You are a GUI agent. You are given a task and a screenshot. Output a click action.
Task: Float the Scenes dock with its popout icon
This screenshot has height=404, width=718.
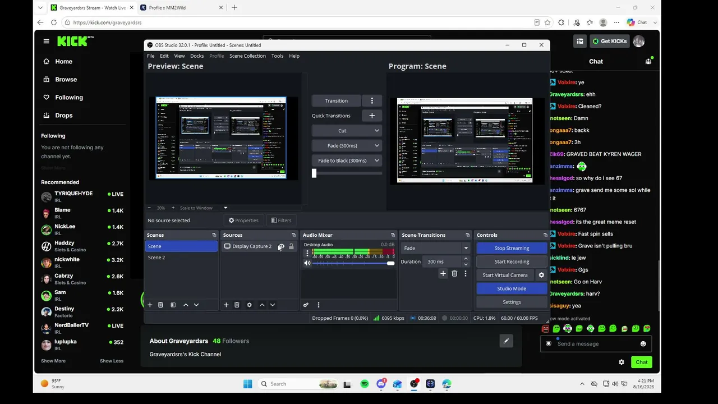click(x=214, y=235)
